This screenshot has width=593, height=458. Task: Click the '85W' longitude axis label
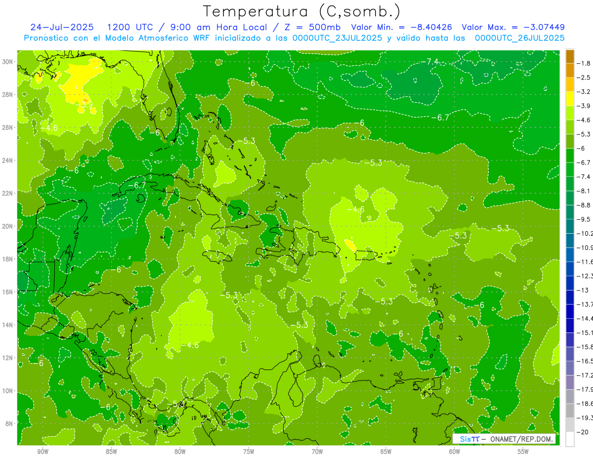click(111, 452)
